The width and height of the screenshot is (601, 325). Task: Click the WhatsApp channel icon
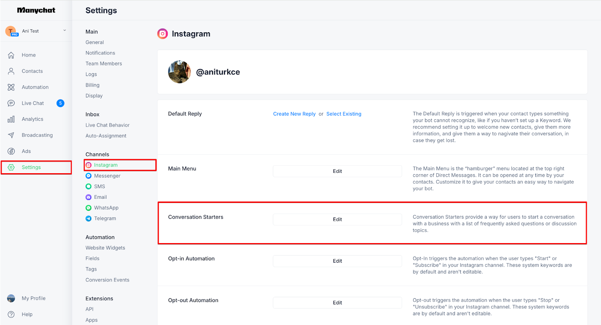89,208
